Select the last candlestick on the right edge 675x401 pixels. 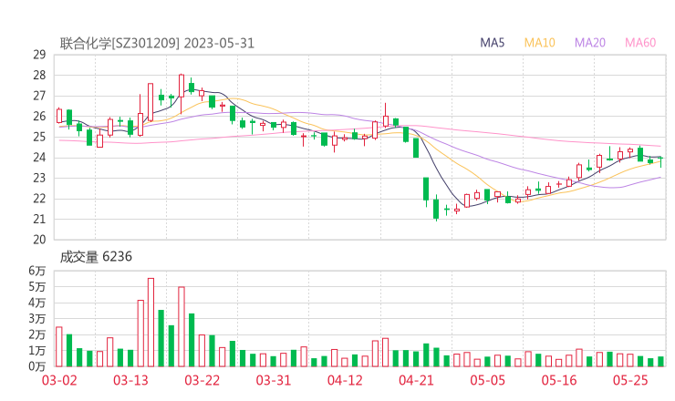[660, 162]
